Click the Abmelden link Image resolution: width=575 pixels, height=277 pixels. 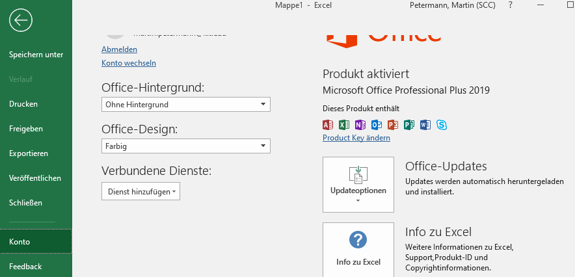pos(119,49)
